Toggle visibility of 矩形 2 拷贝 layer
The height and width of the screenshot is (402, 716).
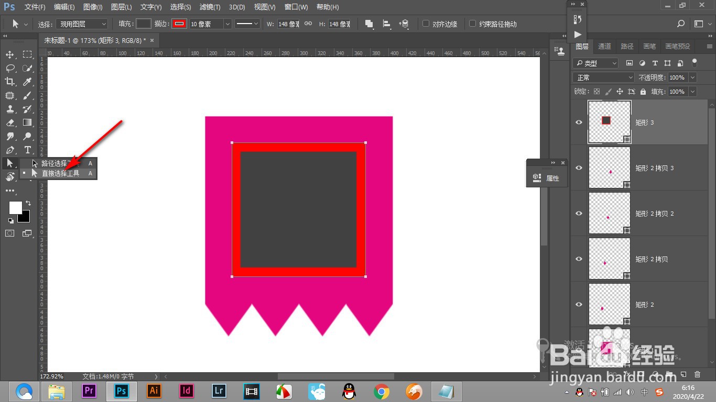click(579, 259)
